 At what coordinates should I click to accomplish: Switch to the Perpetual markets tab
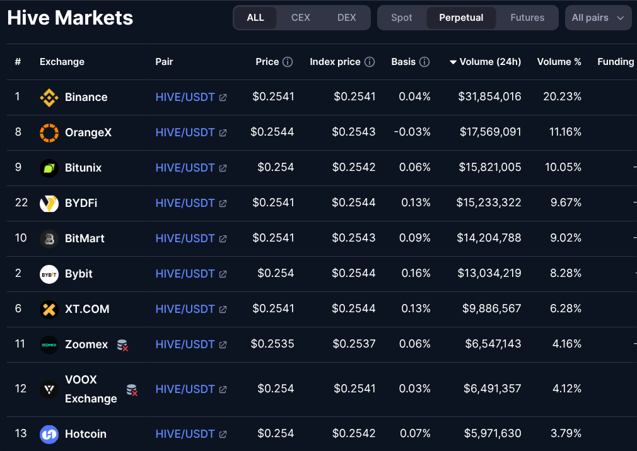point(461,18)
